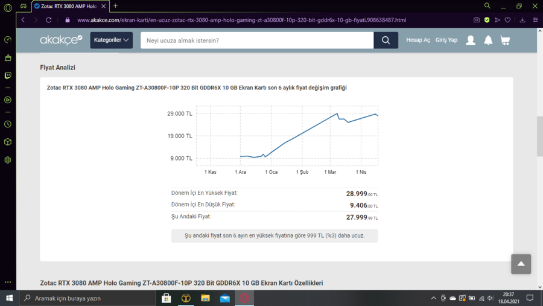Click the Özellikleri section heading
543x306 pixels.
tap(182, 283)
